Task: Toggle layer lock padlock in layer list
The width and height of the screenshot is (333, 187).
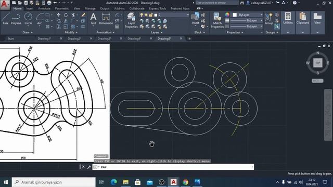Action: tap(151, 15)
